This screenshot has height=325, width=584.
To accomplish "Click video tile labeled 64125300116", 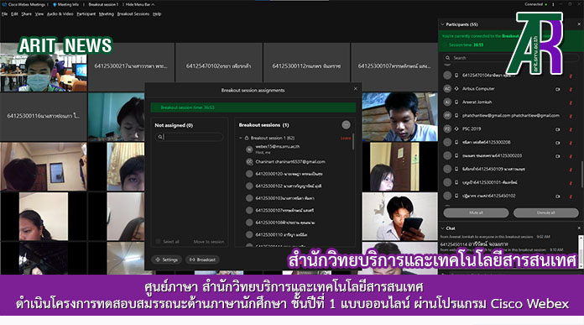I will (44, 117).
